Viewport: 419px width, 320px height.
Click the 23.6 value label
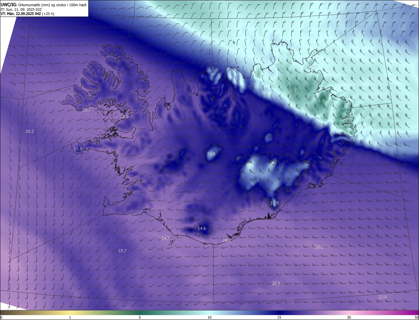(383, 297)
